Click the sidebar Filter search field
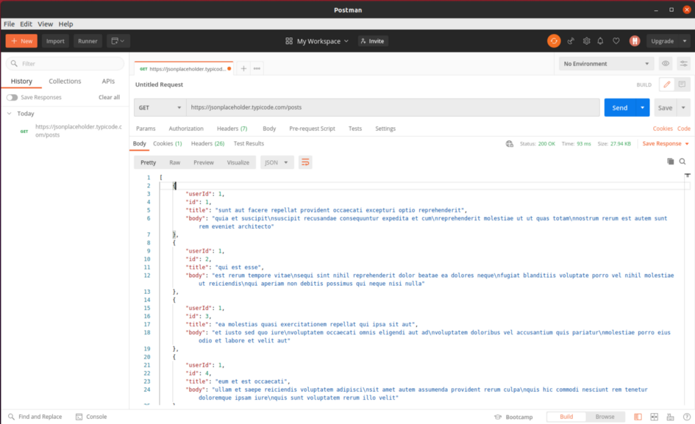The height and width of the screenshot is (424, 695). (65, 63)
